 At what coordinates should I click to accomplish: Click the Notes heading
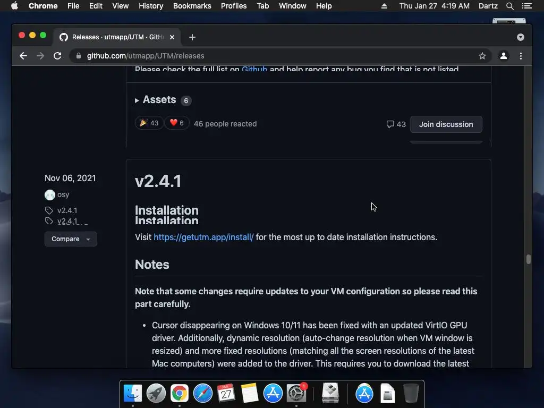pos(152,265)
